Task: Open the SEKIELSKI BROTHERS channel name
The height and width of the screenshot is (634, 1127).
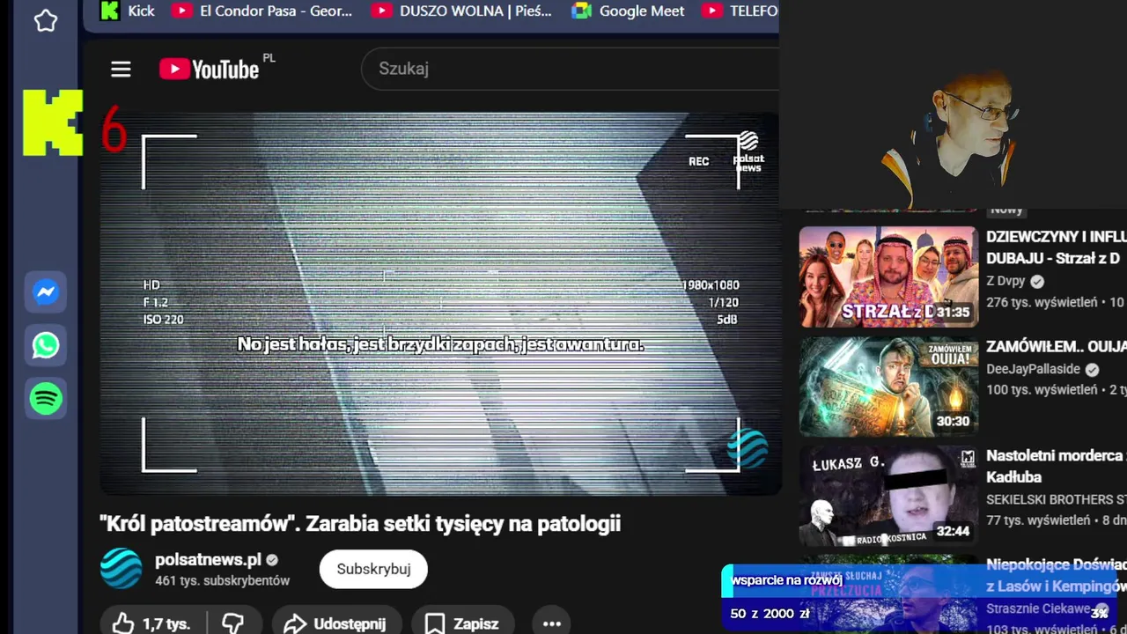Action: [x=1056, y=499]
